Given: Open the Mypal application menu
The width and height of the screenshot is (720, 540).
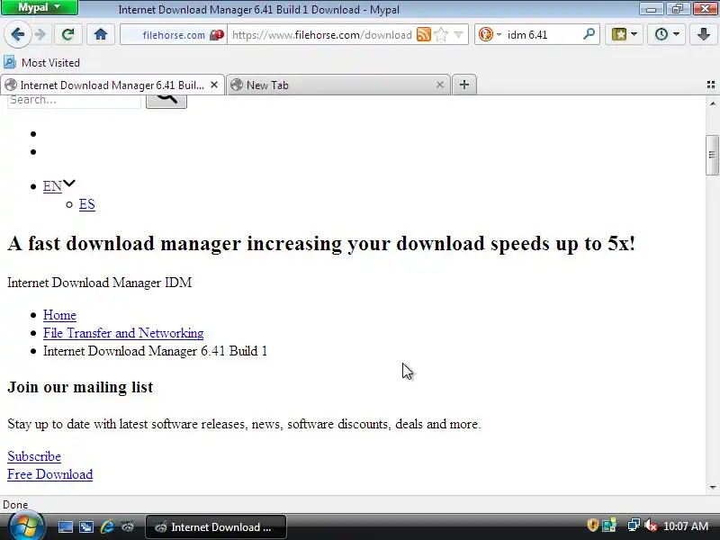Looking at the screenshot, I should point(39,7).
